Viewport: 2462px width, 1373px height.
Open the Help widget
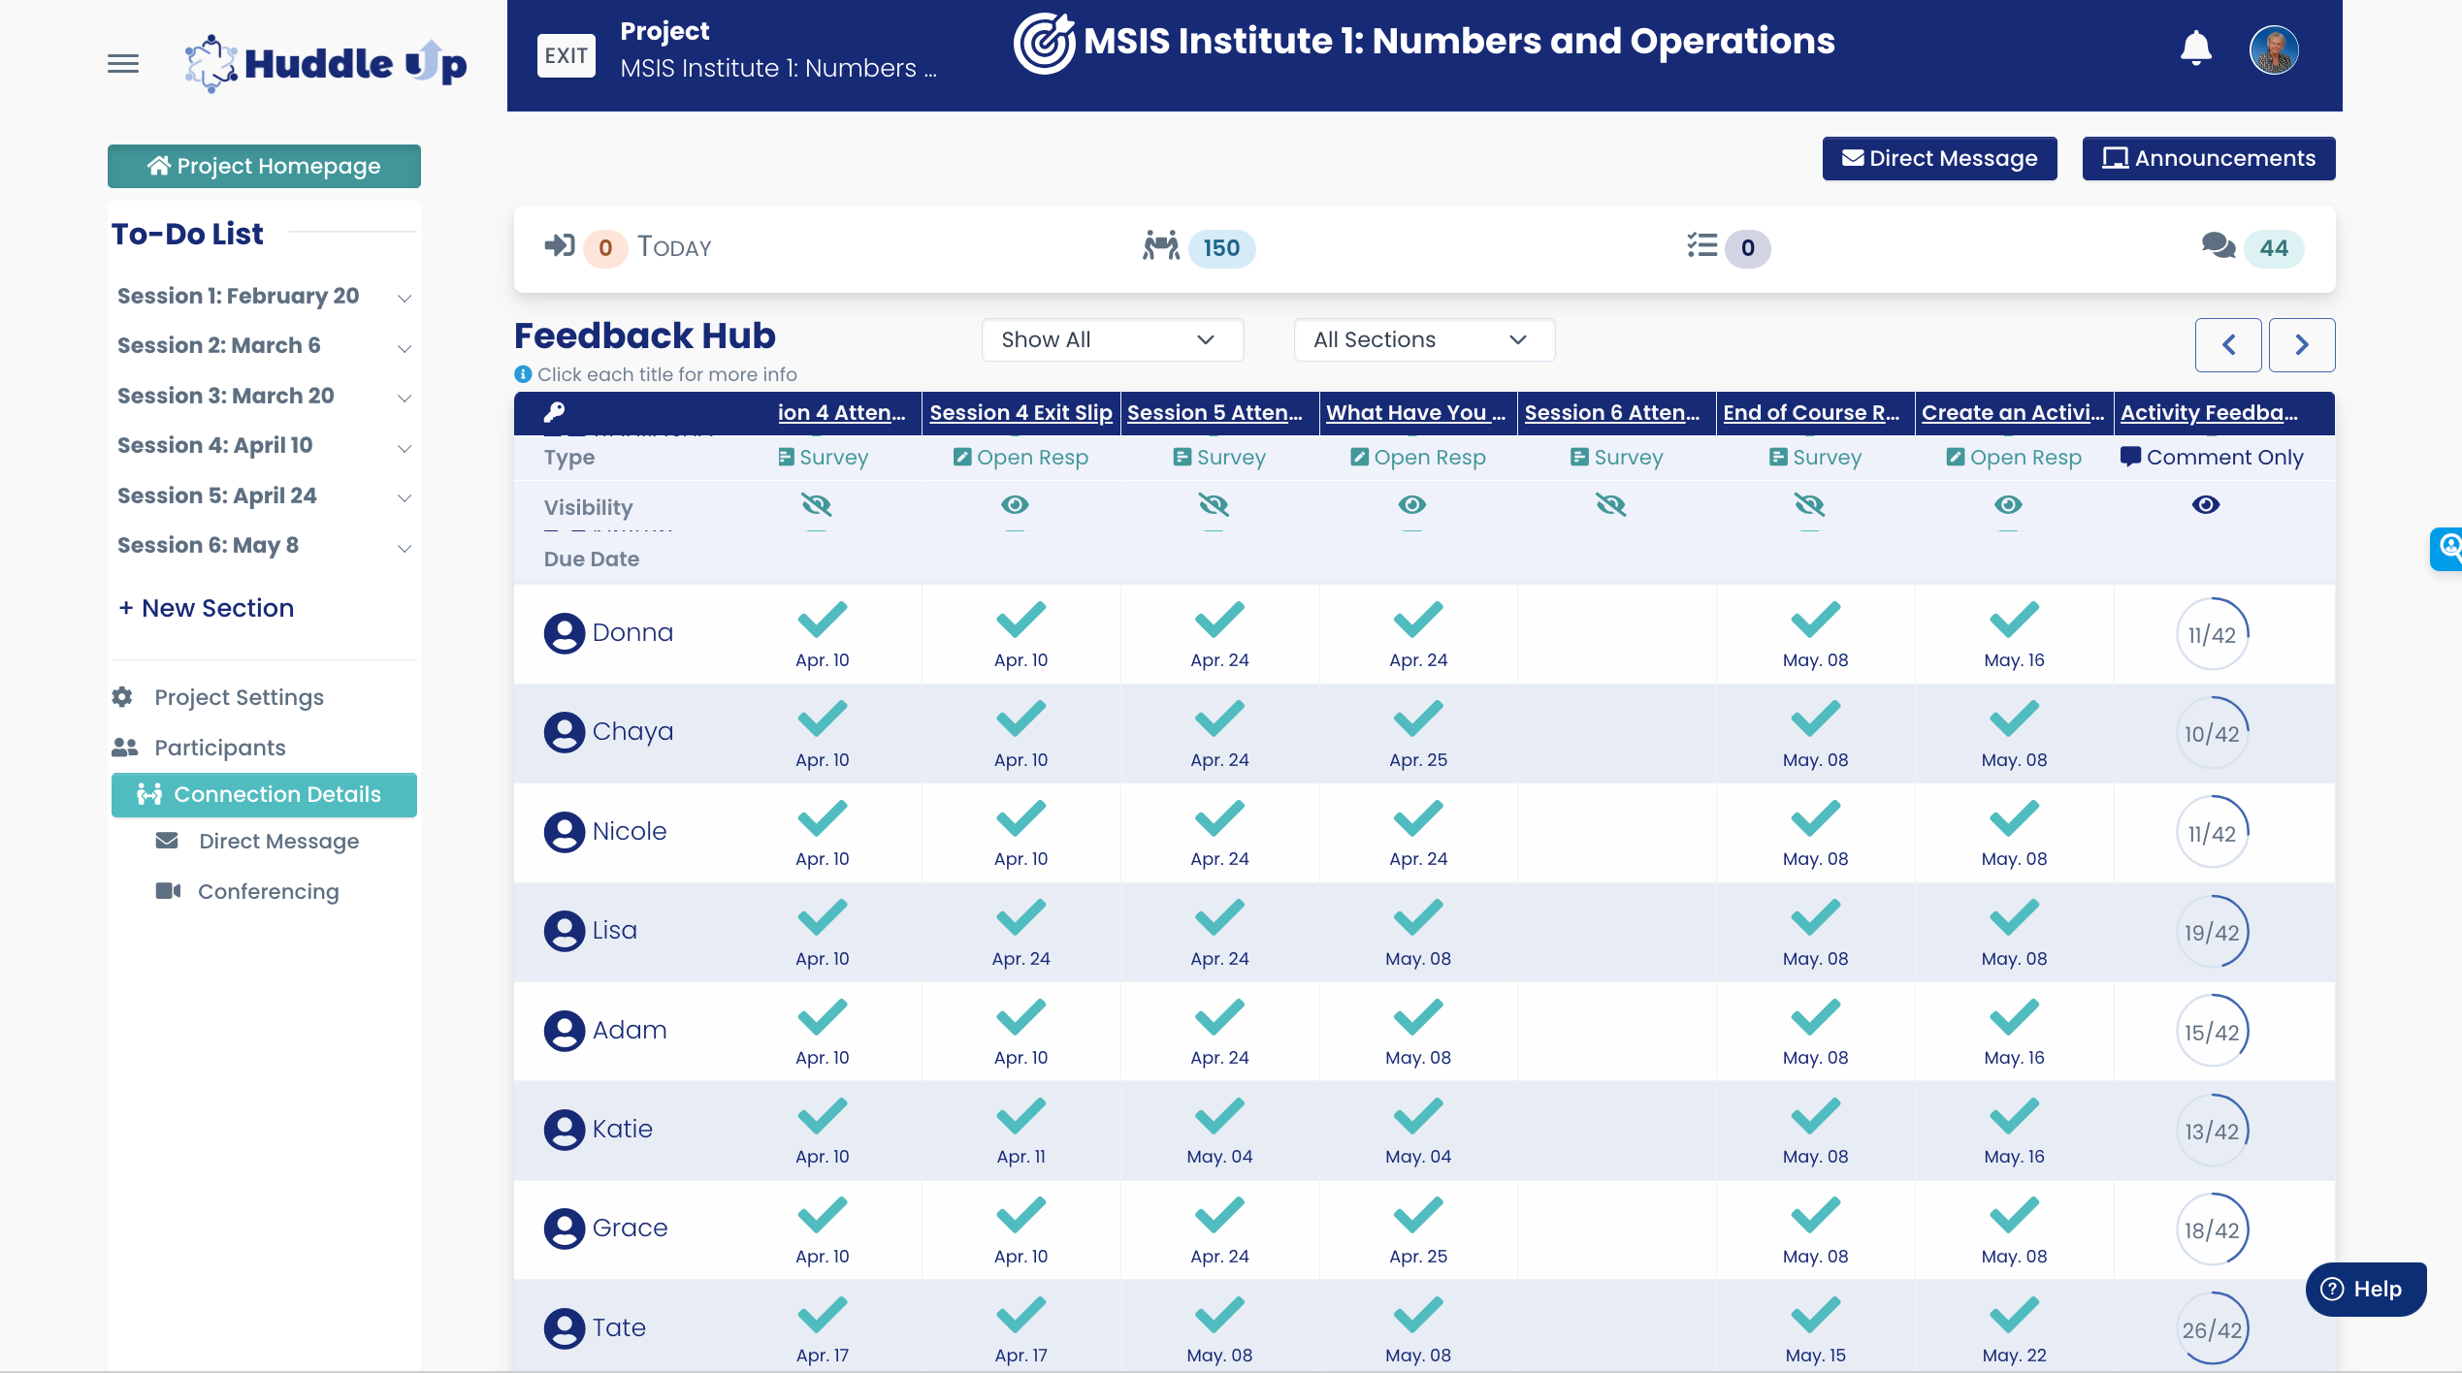coord(2365,1289)
